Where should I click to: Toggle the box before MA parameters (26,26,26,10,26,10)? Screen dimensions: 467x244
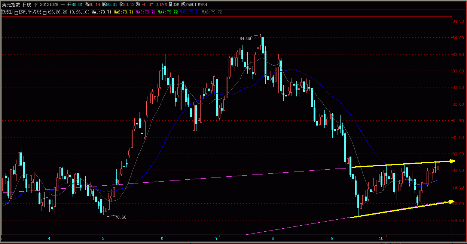(45, 12)
